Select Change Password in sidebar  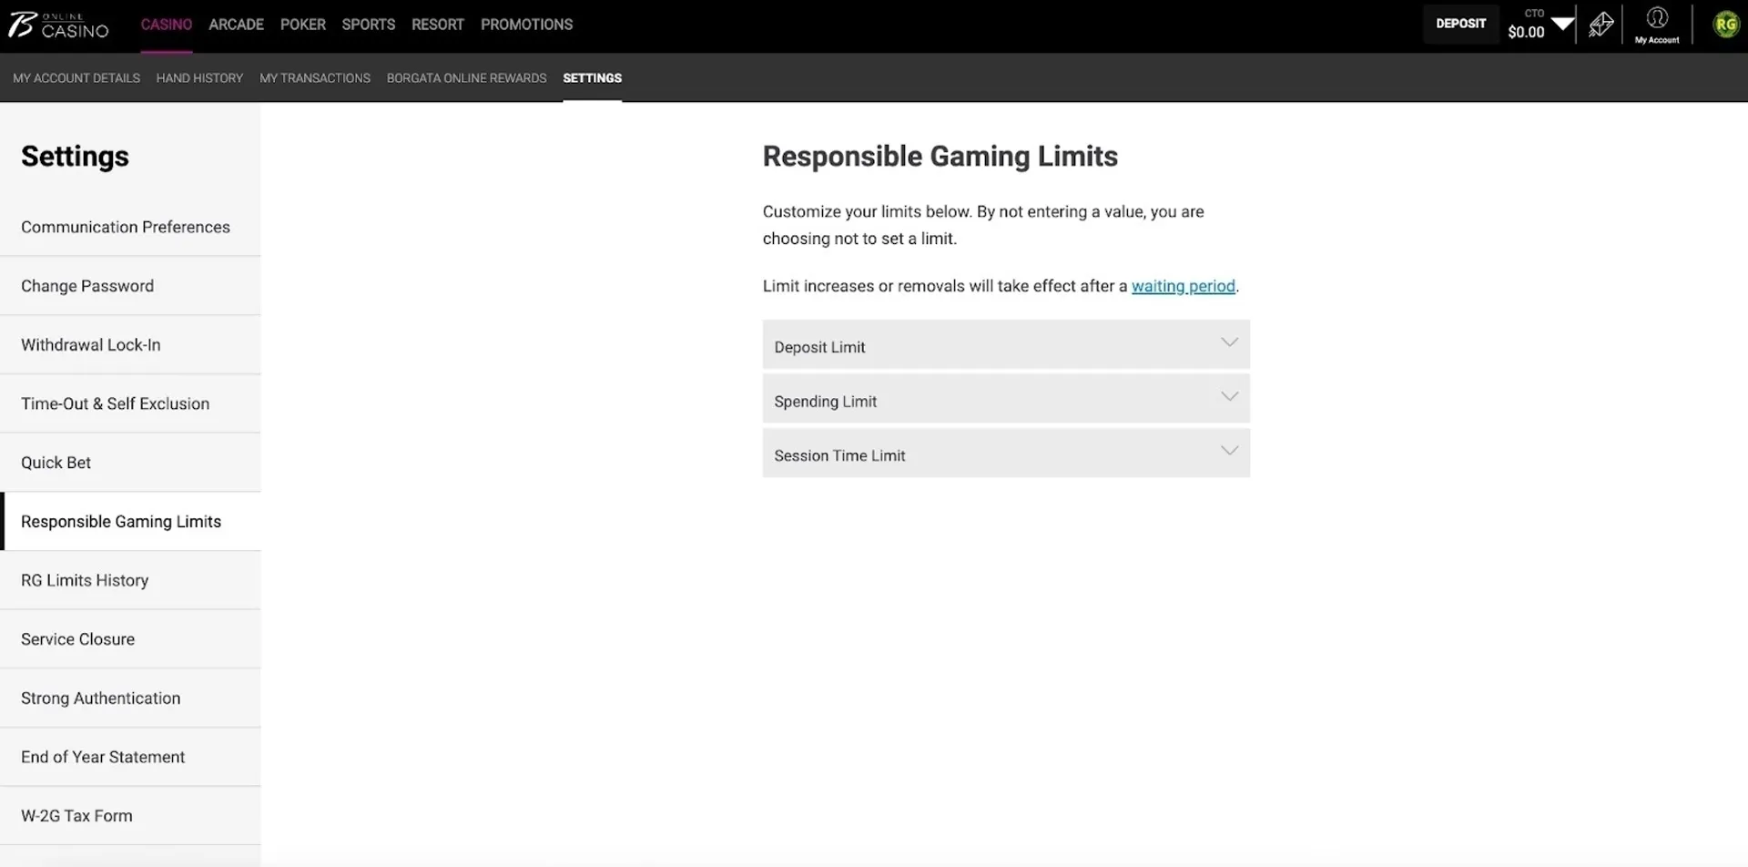click(87, 286)
